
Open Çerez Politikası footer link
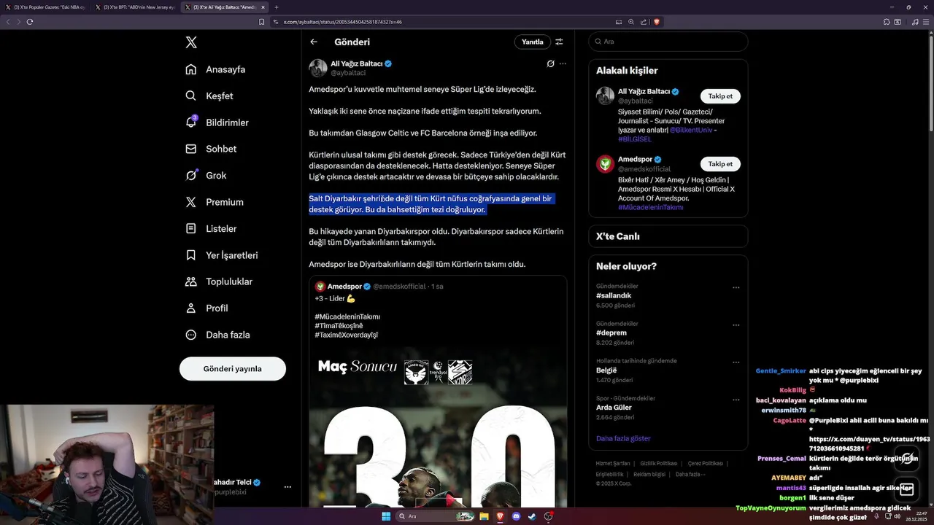point(705,463)
